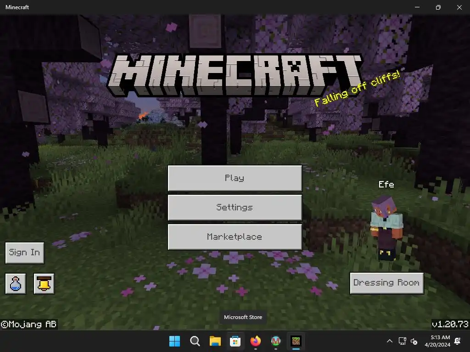The image size is (470, 352).
Task: Select the Efe character skin model
Action: pos(386,227)
